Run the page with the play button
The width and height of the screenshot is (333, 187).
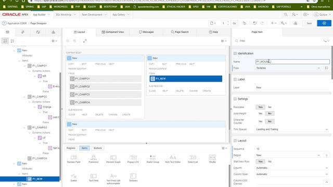click(324, 23)
